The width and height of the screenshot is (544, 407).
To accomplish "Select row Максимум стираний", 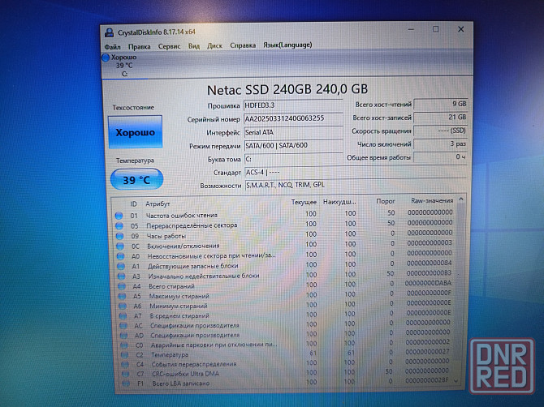I will coord(285,295).
